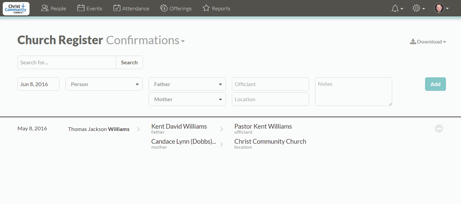The width and height of the screenshot is (461, 204).
Task: Click the Christ Community Church logo
Action: coord(16,9)
